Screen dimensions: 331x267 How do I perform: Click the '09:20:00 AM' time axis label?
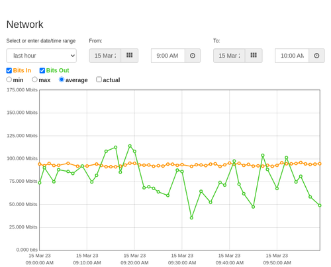point(134,263)
